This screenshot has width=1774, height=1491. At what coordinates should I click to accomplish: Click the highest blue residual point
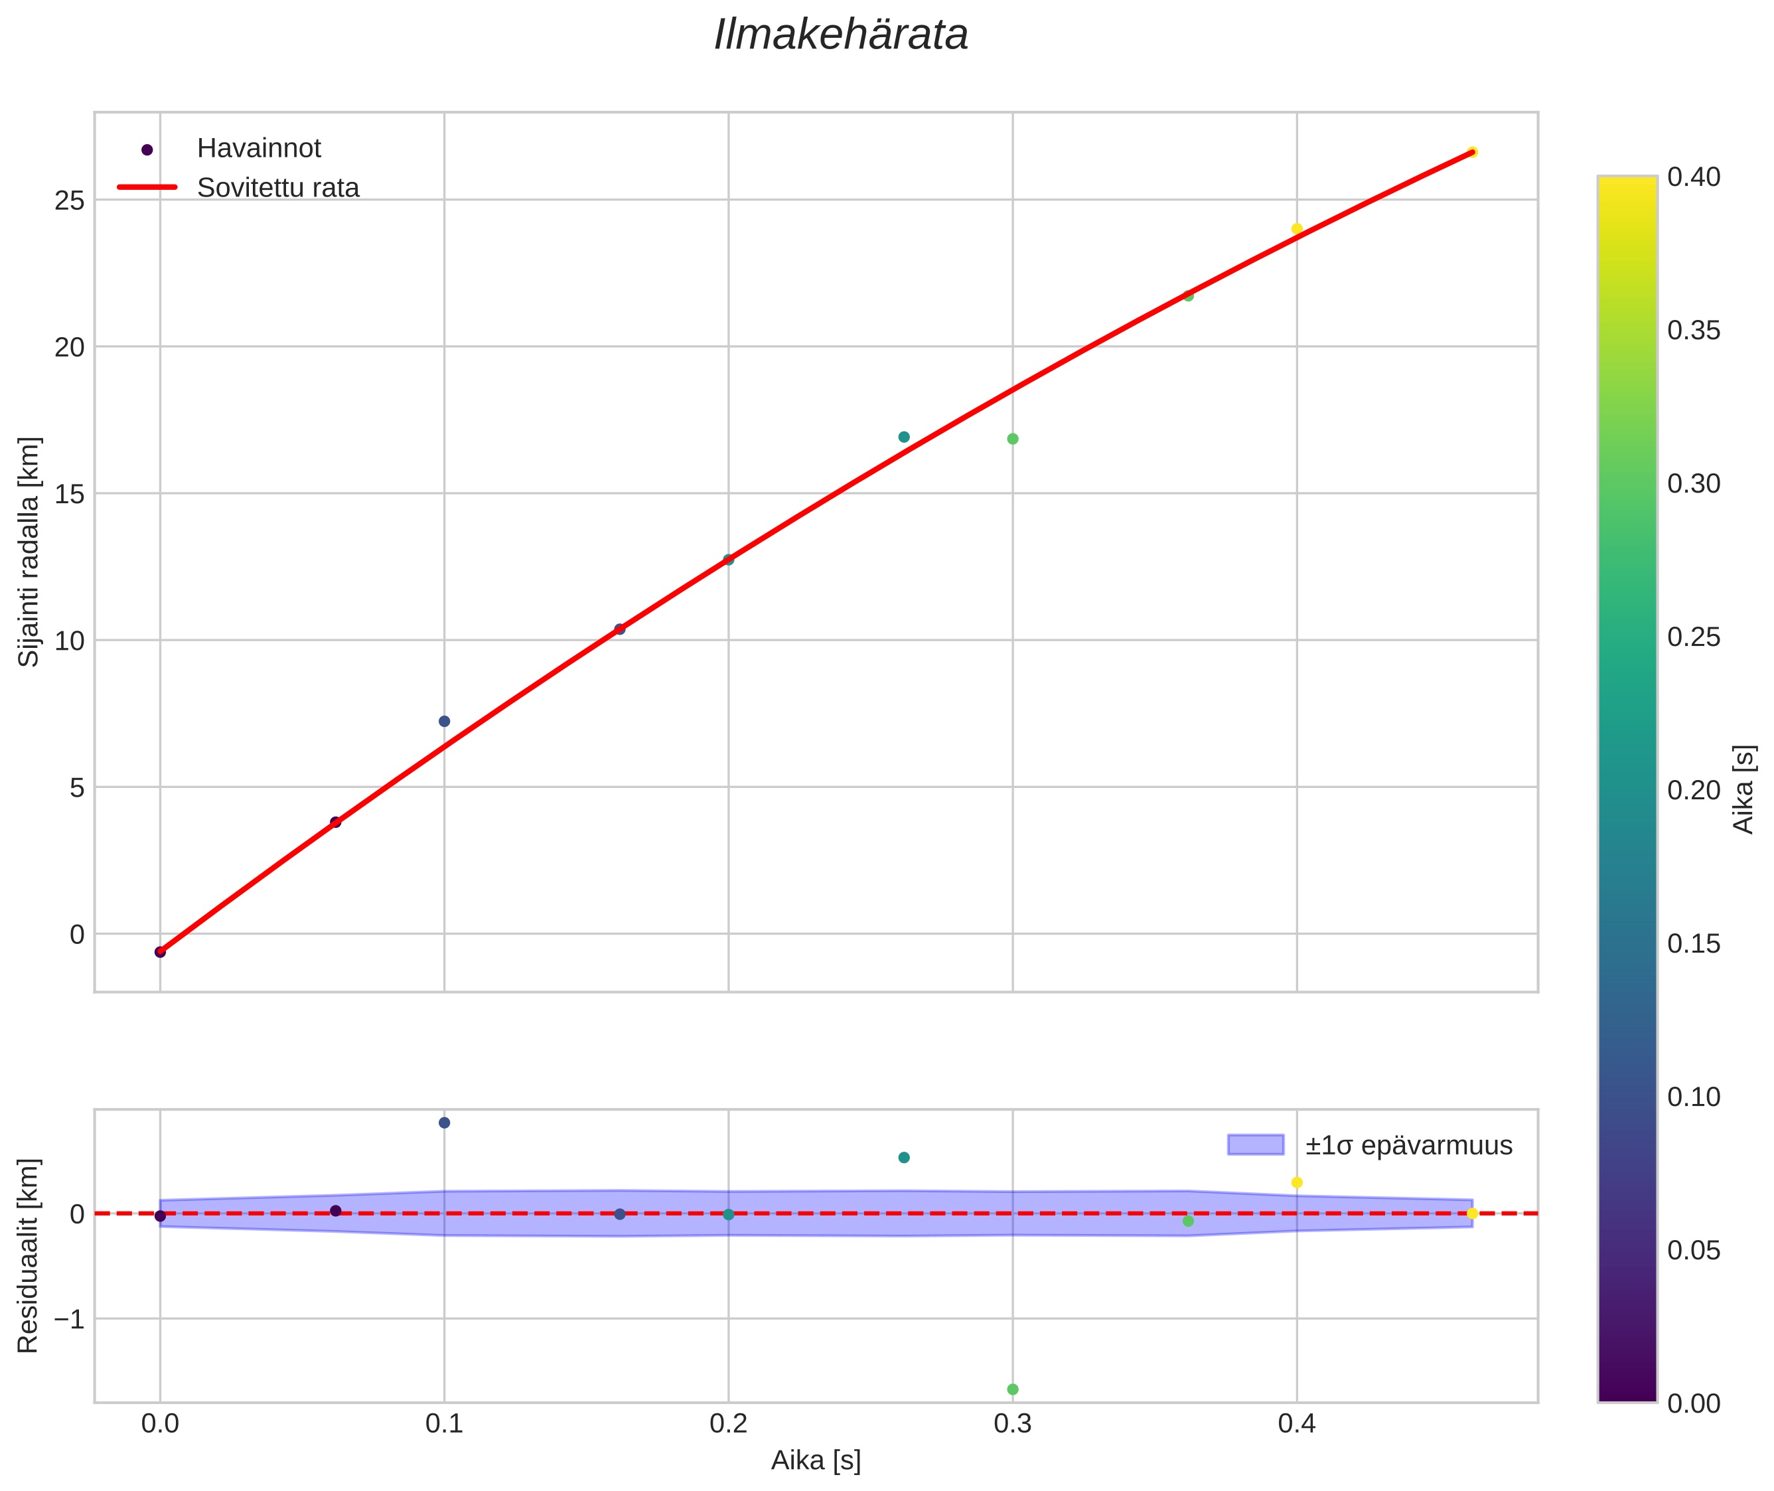(x=445, y=1123)
